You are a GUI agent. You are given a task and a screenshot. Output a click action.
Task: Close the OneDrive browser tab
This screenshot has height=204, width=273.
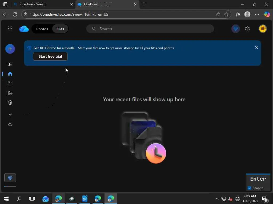[135, 4]
